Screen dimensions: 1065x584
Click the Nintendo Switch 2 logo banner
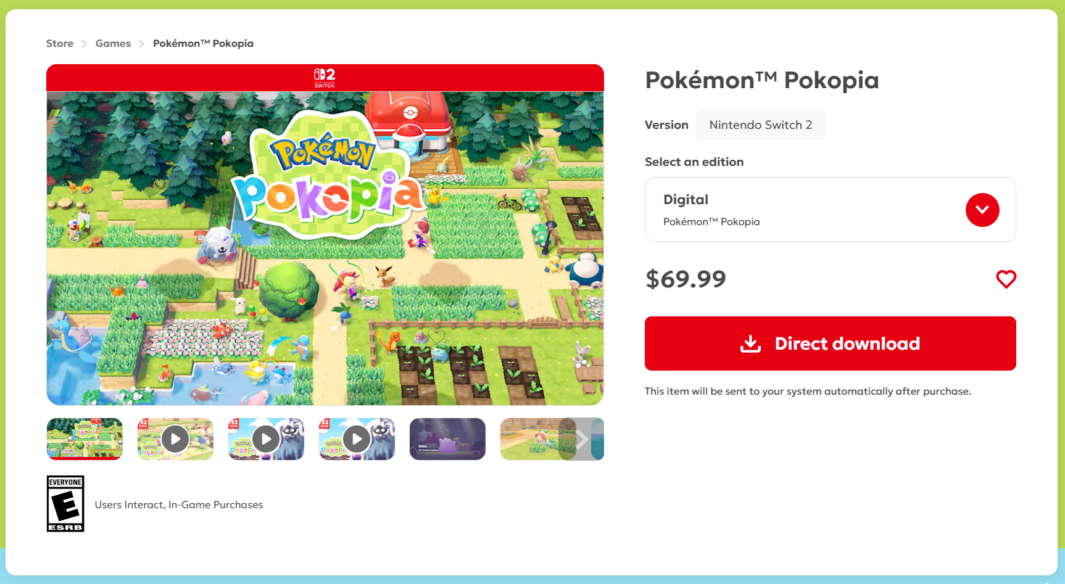coord(325,78)
